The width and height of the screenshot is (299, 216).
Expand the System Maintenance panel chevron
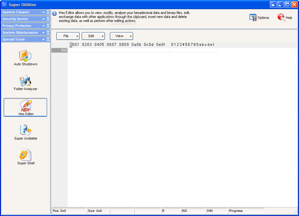[x=48, y=32]
